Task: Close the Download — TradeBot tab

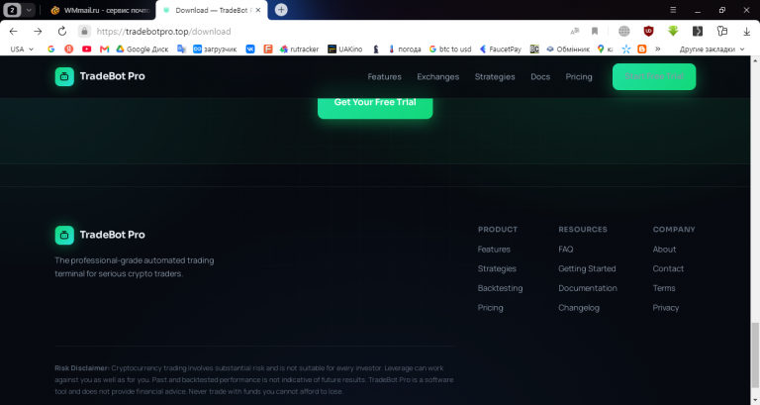Action: [x=258, y=10]
